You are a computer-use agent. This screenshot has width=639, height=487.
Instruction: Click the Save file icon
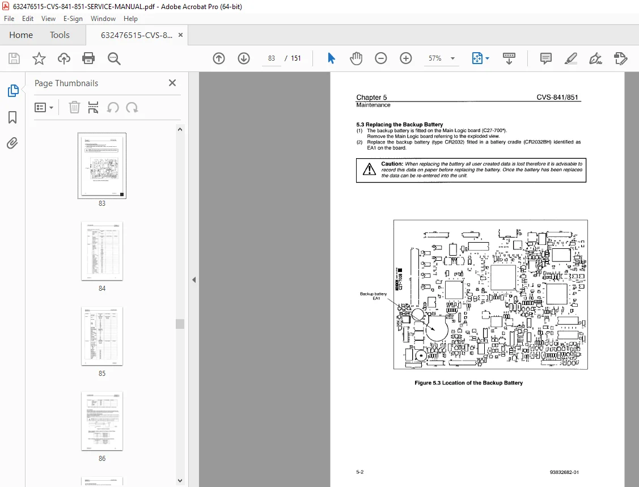pos(14,58)
